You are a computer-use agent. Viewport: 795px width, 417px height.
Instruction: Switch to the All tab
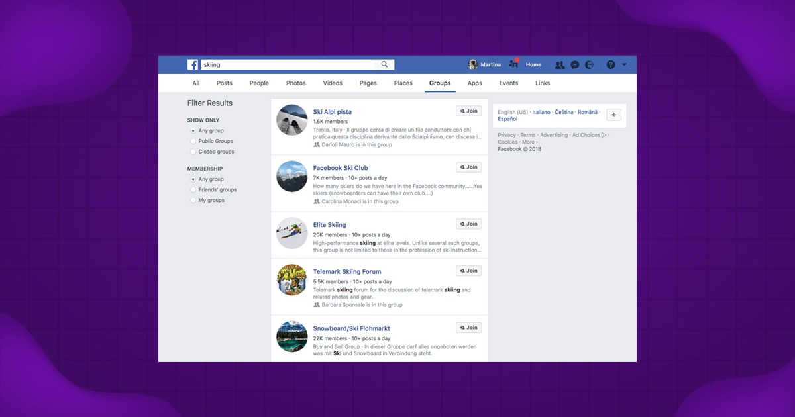tap(196, 83)
